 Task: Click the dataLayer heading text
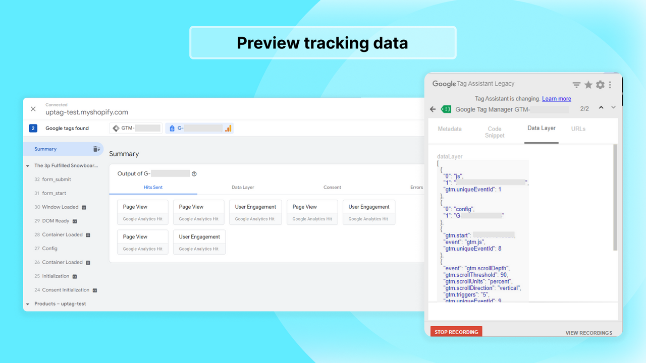(450, 157)
